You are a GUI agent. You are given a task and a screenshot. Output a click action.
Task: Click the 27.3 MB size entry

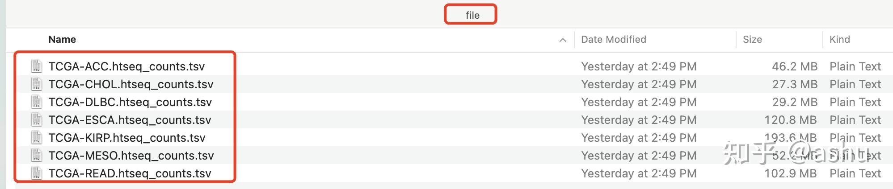[x=795, y=84]
